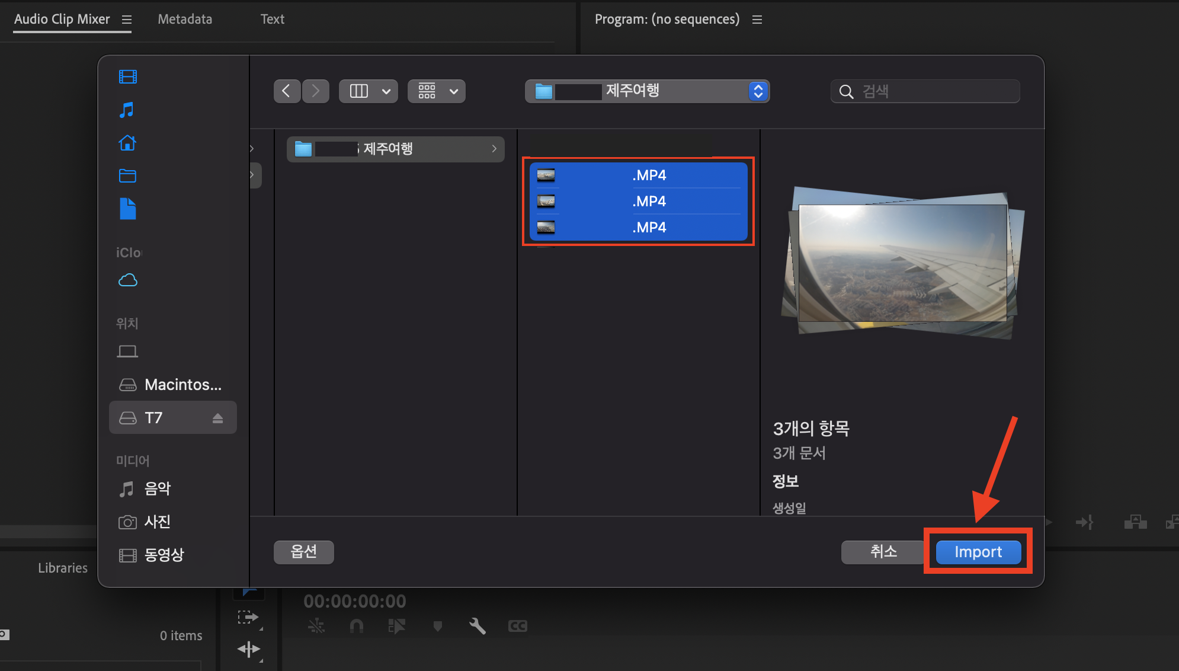Click the Movies sidebar filmstrip icon
The height and width of the screenshot is (671, 1179).
pos(127,76)
